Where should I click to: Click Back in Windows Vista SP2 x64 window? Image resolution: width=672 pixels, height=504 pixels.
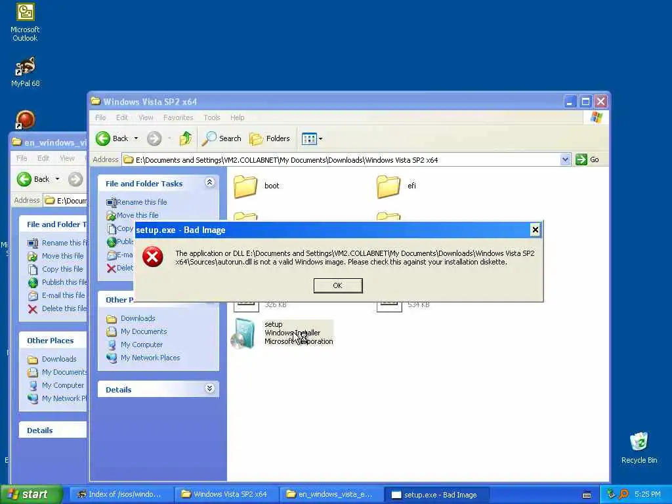pos(112,138)
